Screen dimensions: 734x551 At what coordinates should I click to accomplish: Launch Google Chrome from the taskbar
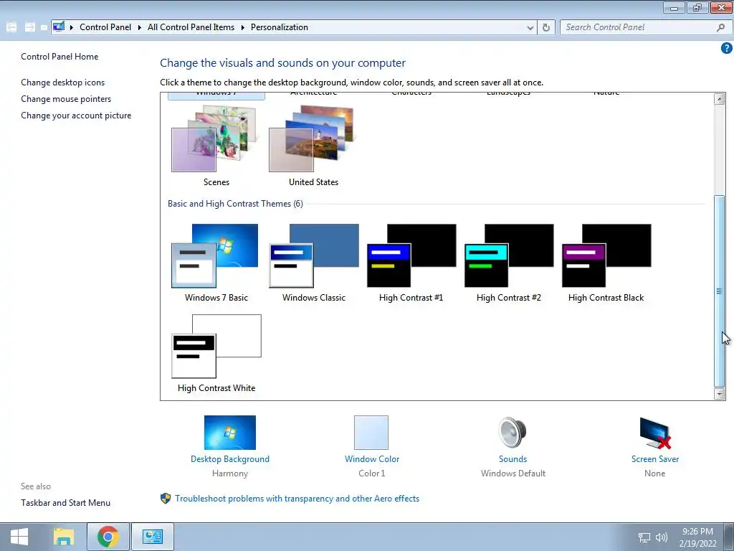[108, 537]
